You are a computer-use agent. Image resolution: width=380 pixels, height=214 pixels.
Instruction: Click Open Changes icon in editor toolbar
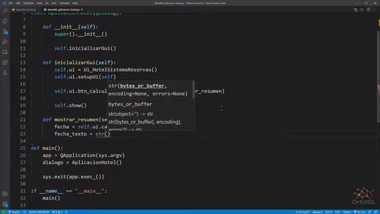[x=356, y=10]
